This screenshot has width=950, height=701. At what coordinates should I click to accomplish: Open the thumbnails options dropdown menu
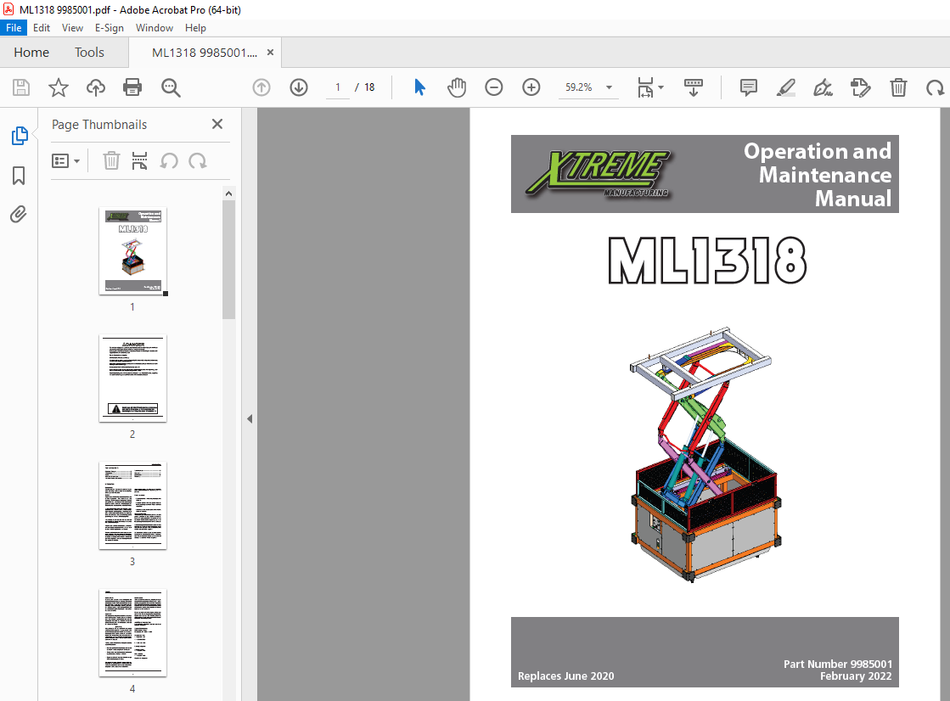[66, 161]
